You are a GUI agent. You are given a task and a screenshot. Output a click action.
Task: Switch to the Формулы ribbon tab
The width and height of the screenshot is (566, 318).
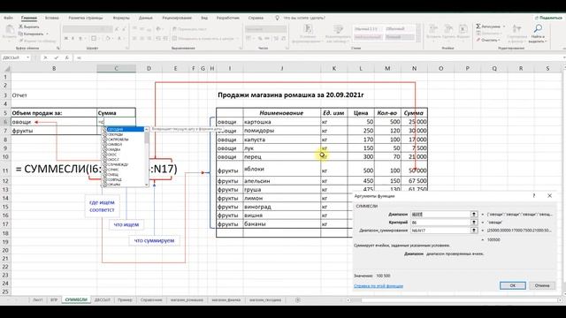[x=121, y=18]
